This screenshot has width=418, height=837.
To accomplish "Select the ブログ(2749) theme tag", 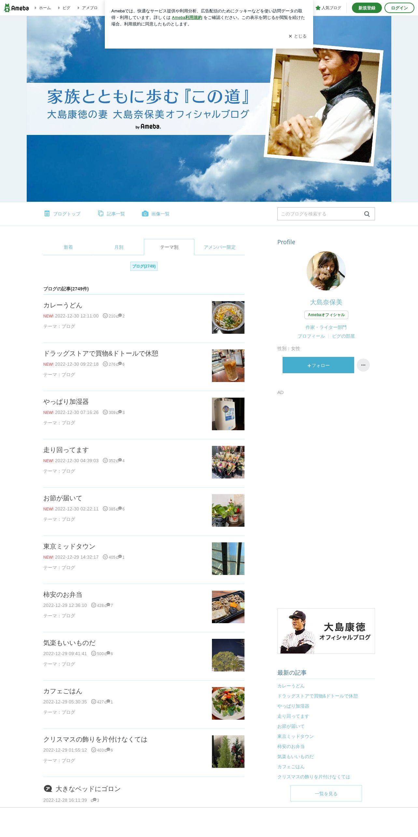I will (x=144, y=266).
